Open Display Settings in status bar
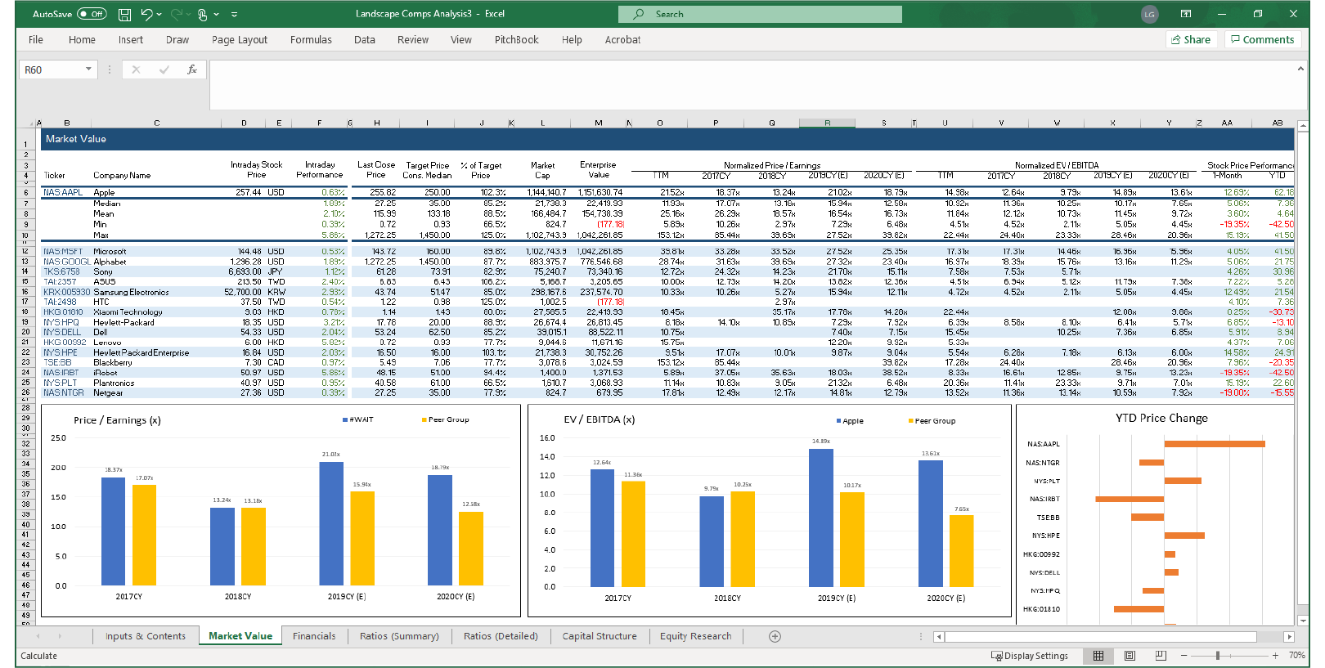The height and width of the screenshot is (668, 1325). pyautogui.click(x=1030, y=656)
